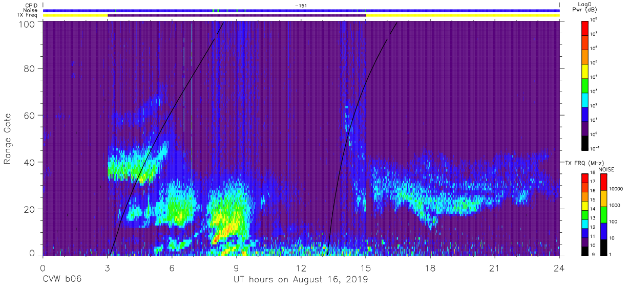629x290 pixels.
Task: Click the '15' tick on the UT hours axis
Action: click(366, 267)
